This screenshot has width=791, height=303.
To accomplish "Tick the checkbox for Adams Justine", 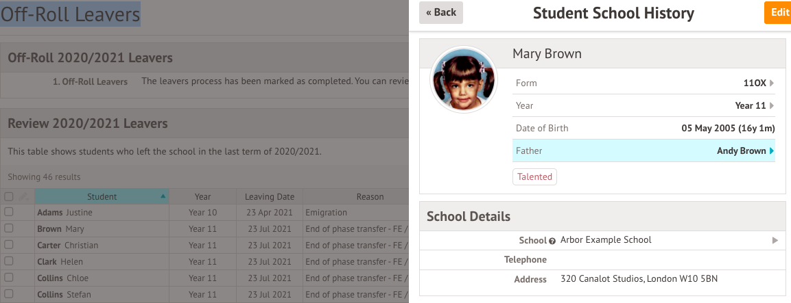I will pos(9,213).
